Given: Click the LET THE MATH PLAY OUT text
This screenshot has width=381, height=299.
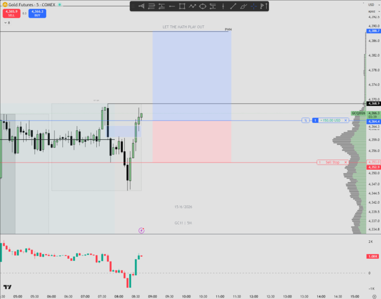Looking at the screenshot, I should (183, 27).
